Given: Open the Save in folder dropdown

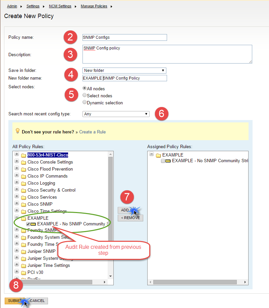Looking at the screenshot, I should click(x=124, y=71).
